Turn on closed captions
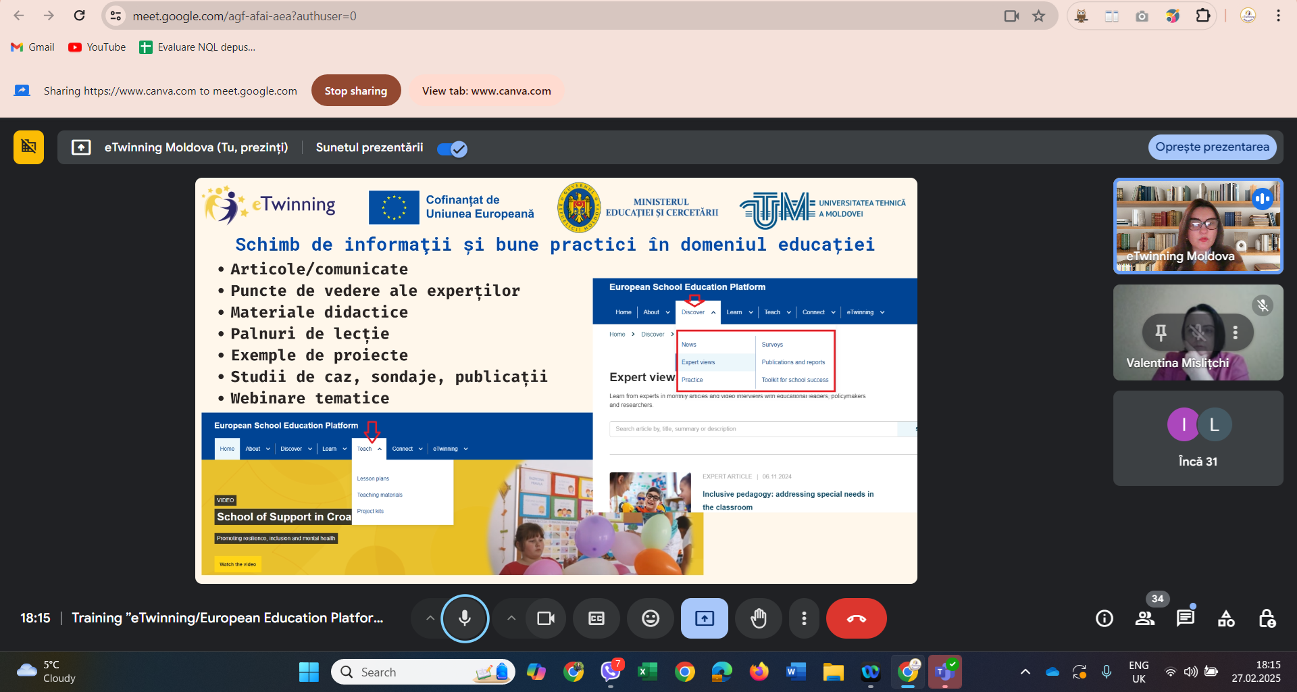Viewport: 1297px width, 692px height. [x=596, y=618]
